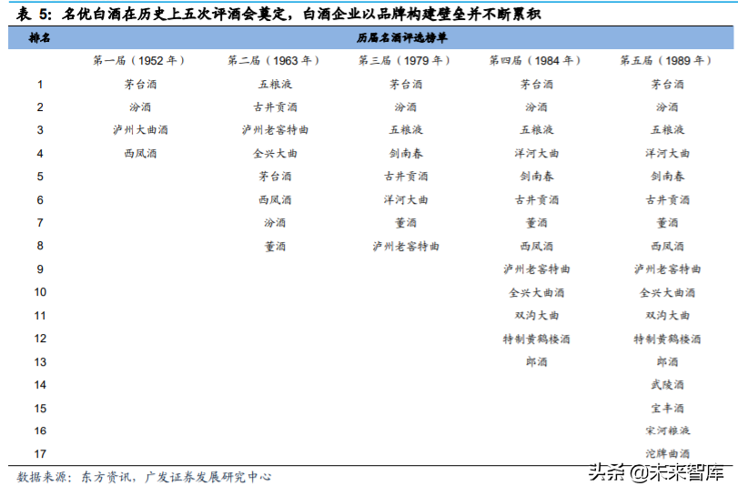The image size is (738, 496).
Task: Select '汾酒' under 第五届 (1989)
Action: (667, 107)
